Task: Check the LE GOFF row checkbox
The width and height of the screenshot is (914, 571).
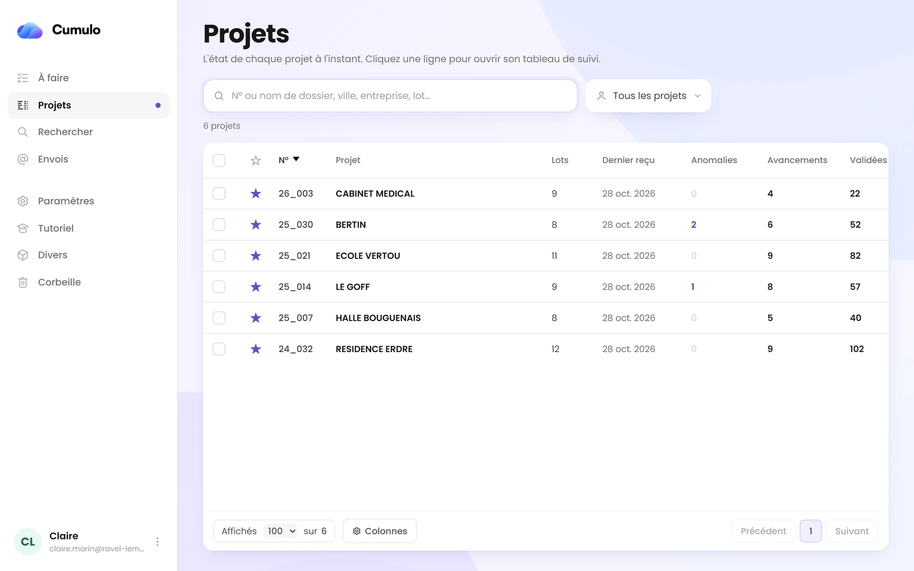Action: click(x=219, y=286)
